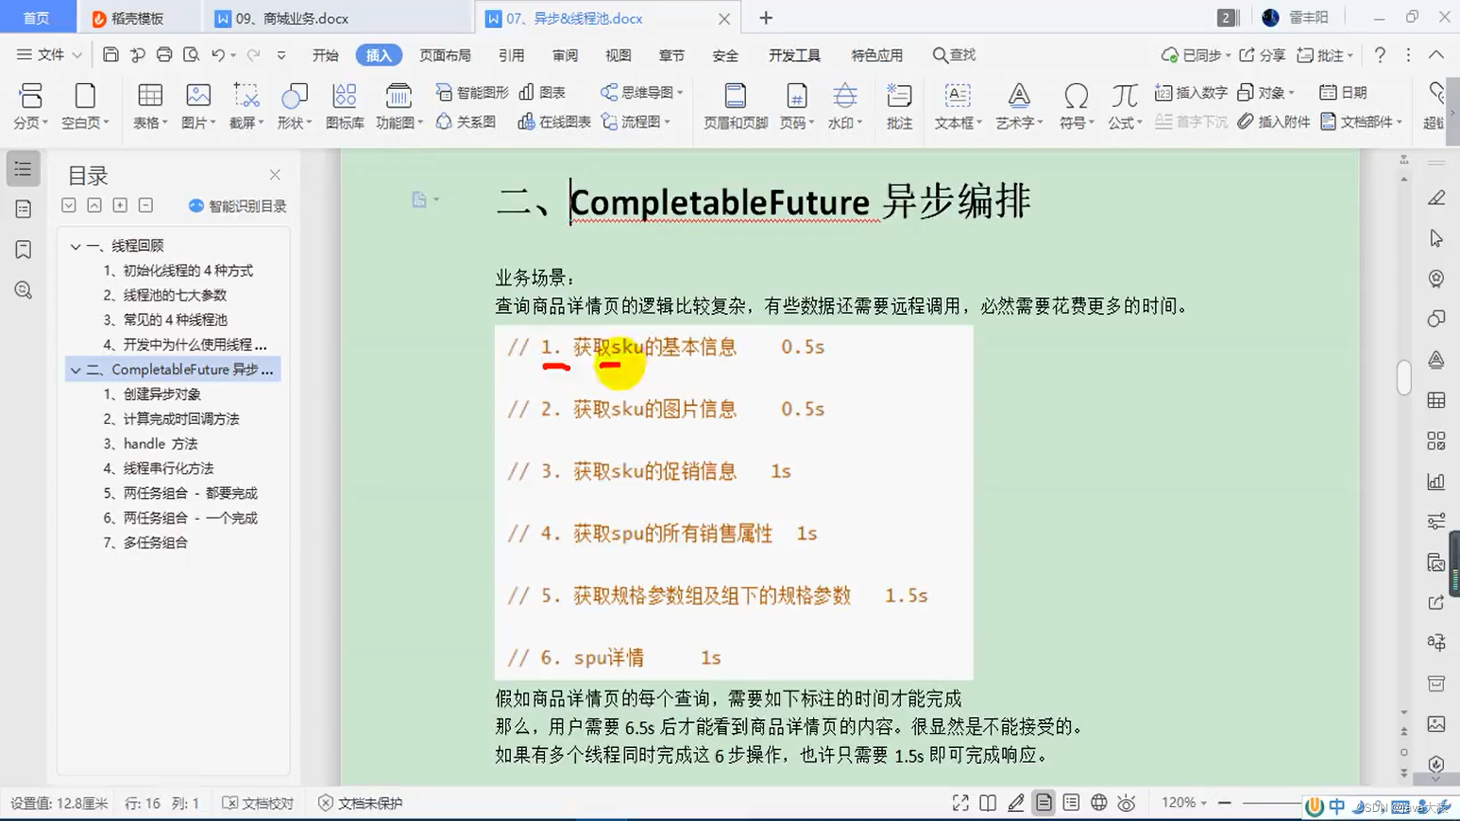Click the 页眉和页脚 header footer icon
Viewport: 1460px width, 821px height.
point(735,97)
